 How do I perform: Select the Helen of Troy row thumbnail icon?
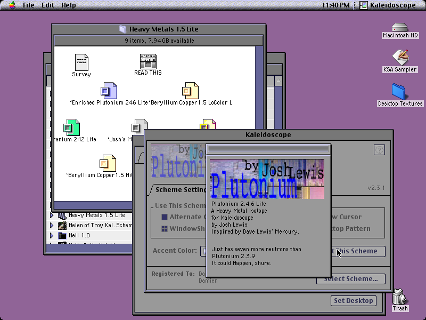point(62,225)
